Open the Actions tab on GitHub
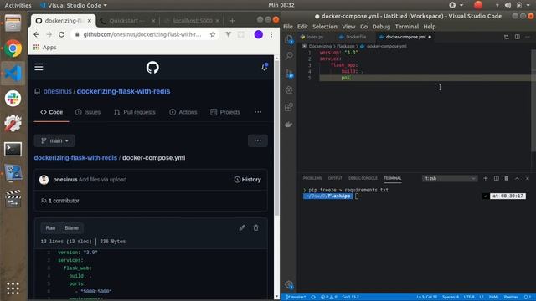This screenshot has width=536, height=301. tap(183, 112)
